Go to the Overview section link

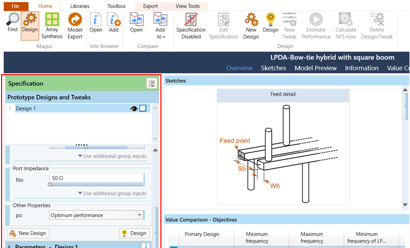click(x=240, y=68)
